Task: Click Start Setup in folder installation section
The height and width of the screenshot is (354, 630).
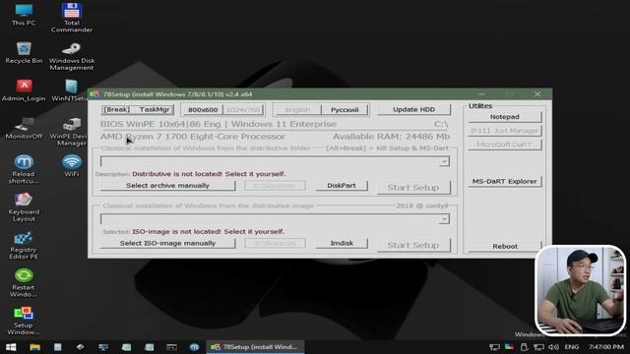Action: tap(413, 188)
